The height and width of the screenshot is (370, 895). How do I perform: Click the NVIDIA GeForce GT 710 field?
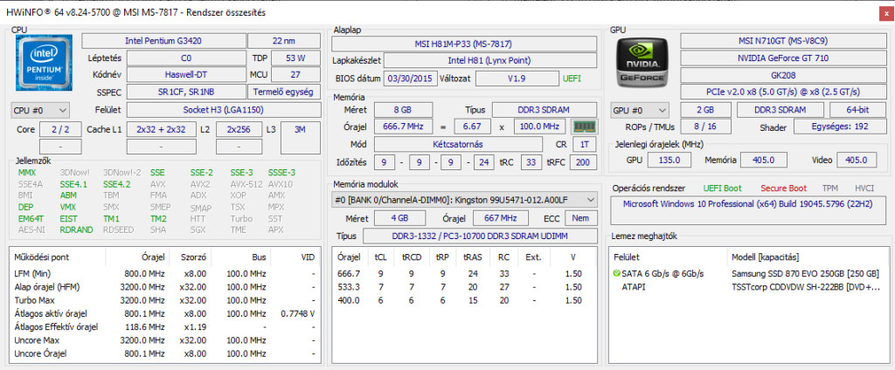(x=782, y=58)
